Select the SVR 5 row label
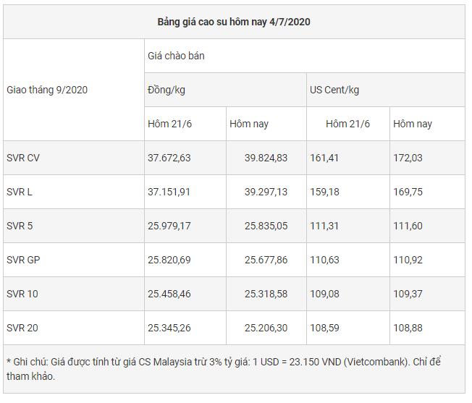Viewport: 472px width, 403px height. 20,226
